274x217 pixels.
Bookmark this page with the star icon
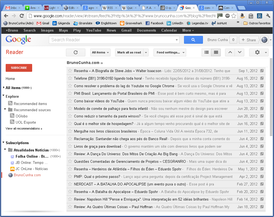pos(234,16)
